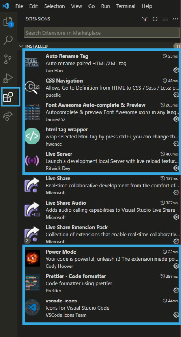Click the VS Code logo icon
The height and width of the screenshot is (337, 181).
pos(6,6)
